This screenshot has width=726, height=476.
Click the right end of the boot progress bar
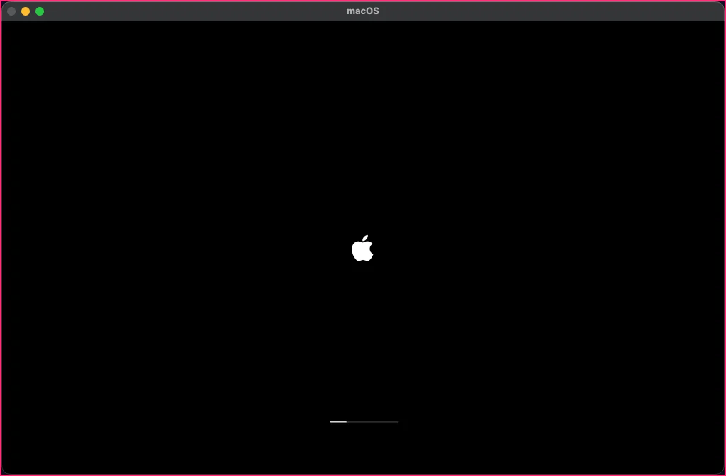click(x=397, y=421)
